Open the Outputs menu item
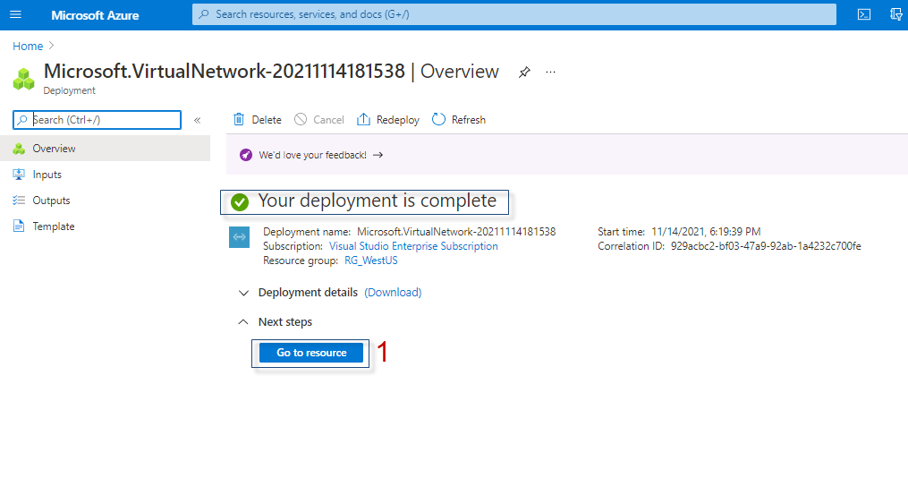908x504 pixels. (105, 201)
